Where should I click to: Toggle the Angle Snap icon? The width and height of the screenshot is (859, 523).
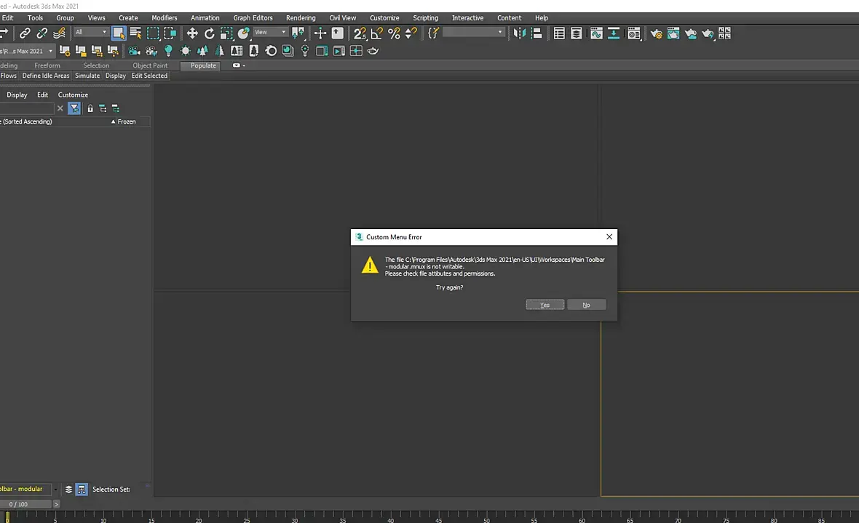pos(376,33)
